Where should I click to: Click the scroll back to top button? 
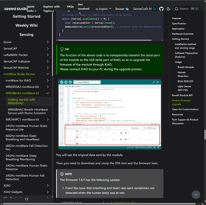pyautogui.click(x=196, y=195)
